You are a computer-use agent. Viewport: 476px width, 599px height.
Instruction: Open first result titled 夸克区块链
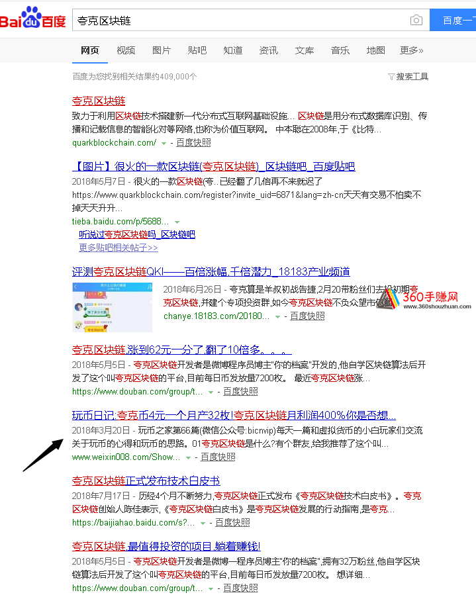(99, 101)
